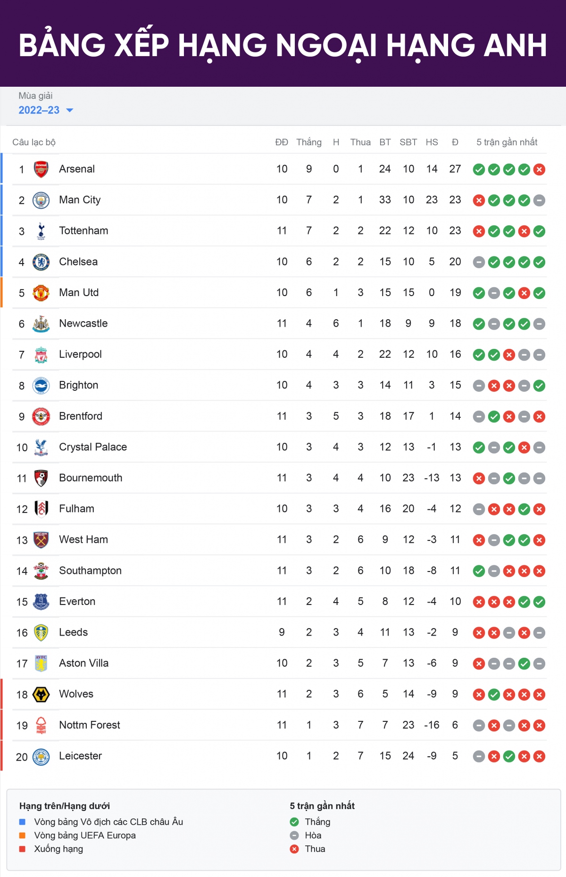Click Chelsea's oldest draw result icon

479,262
